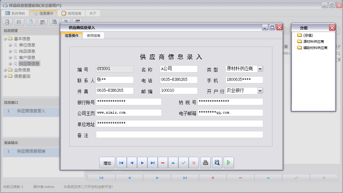Click the red minus delete record icon
343x193 pixels.
tap(163, 163)
